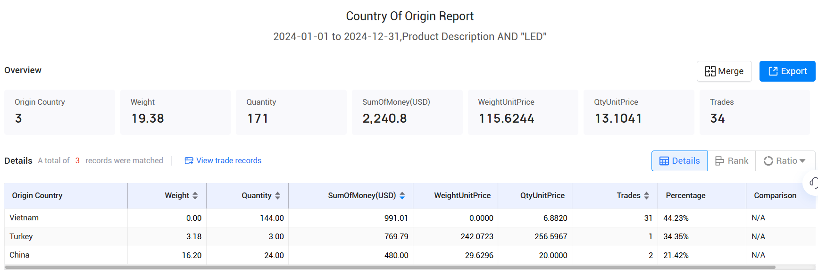Click the caret arrow next to Ratio
The image size is (818, 276).
pos(802,161)
